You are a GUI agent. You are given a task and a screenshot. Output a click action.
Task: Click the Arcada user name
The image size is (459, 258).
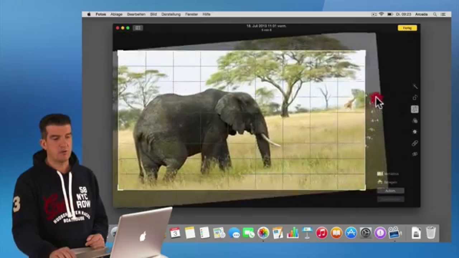tap(421, 14)
